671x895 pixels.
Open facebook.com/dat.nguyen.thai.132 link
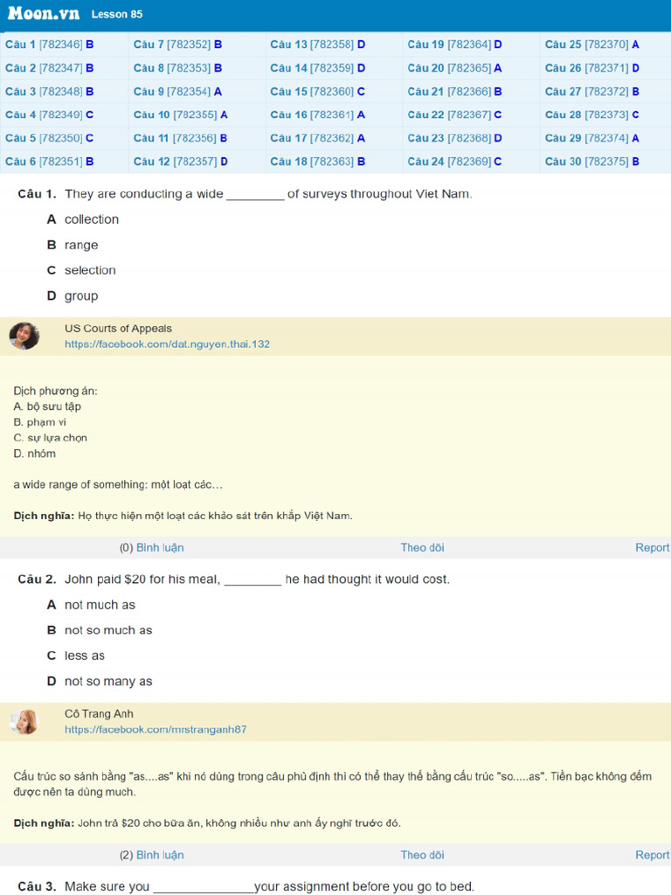[x=167, y=344]
